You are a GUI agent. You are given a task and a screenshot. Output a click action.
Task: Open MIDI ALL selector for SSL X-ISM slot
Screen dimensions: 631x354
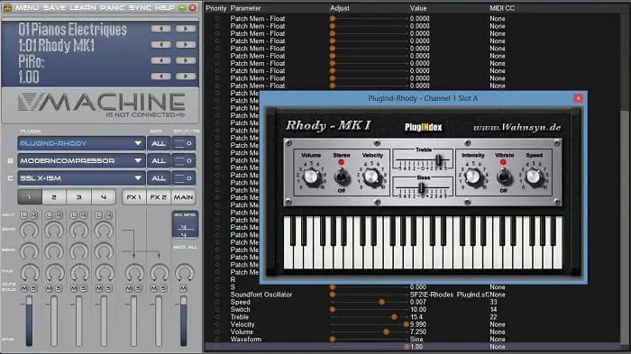(159, 177)
